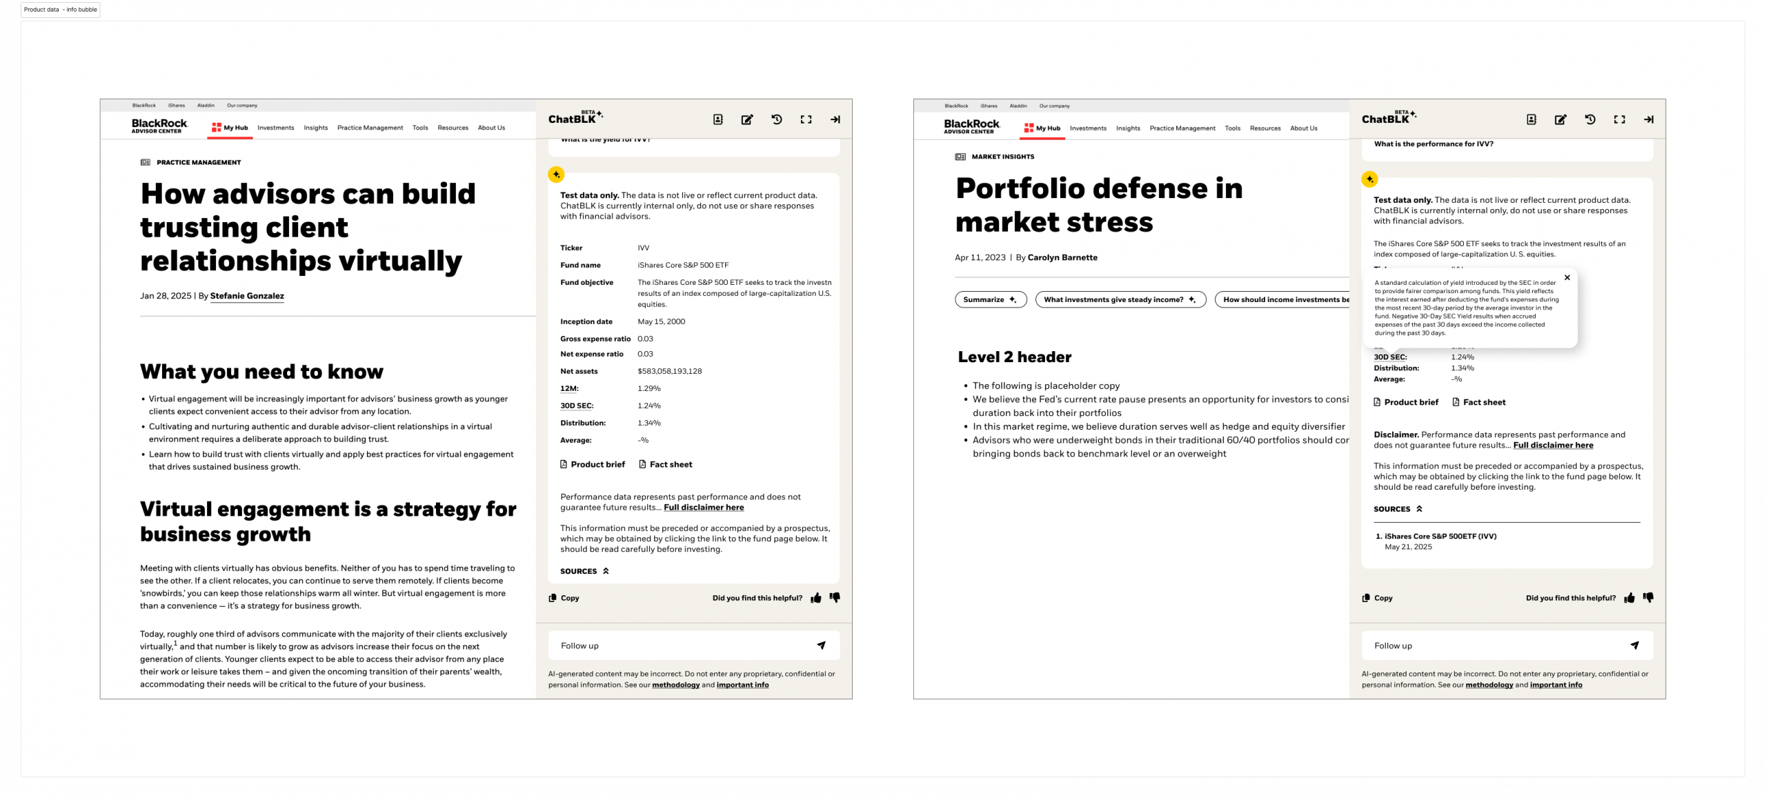1766x798 pixels.
Task: Click 30D SEC term in left chat data
Action: click(577, 406)
